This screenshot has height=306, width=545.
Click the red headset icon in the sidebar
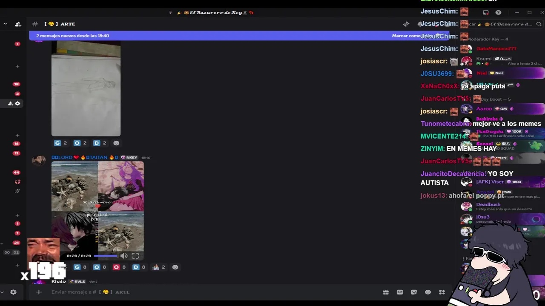[x=17, y=182]
